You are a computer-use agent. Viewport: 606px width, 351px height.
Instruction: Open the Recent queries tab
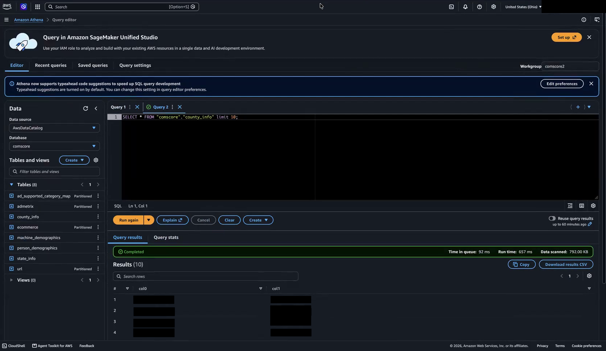[x=51, y=66]
